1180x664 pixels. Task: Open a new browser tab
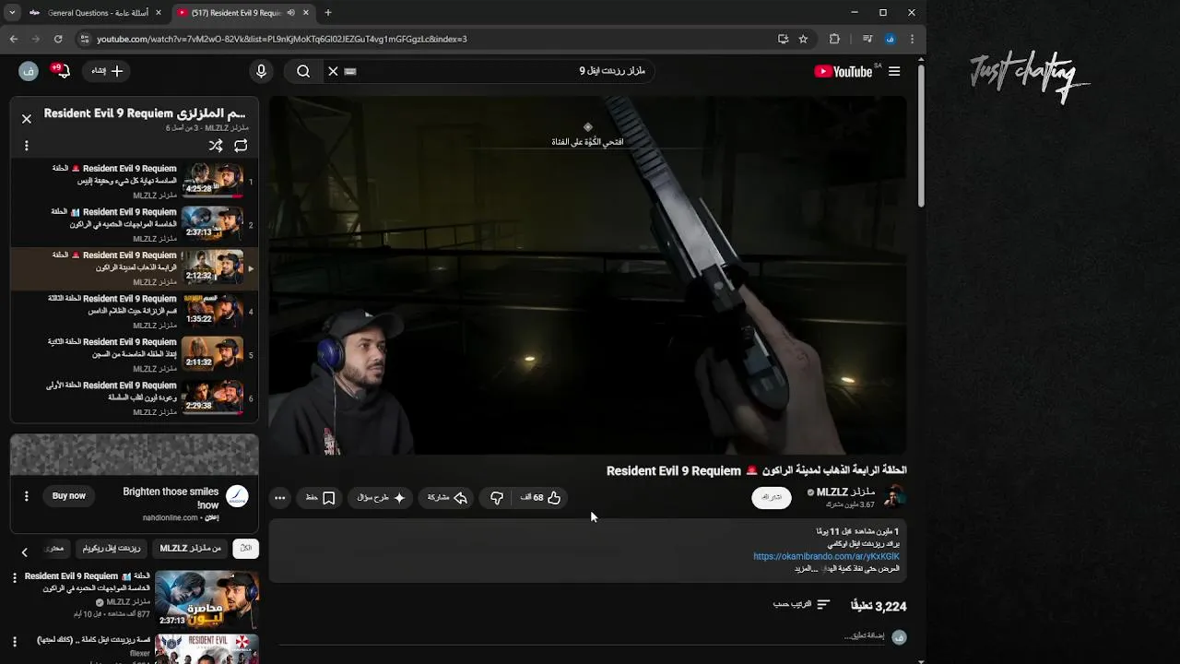pos(328,13)
